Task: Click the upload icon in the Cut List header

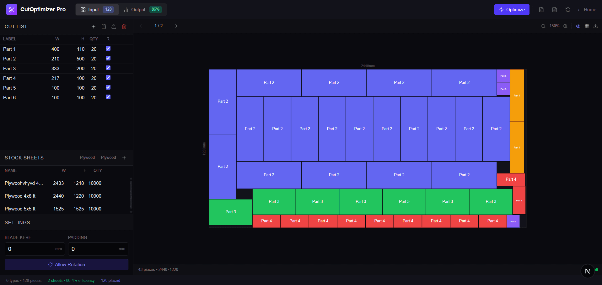Action: click(114, 27)
